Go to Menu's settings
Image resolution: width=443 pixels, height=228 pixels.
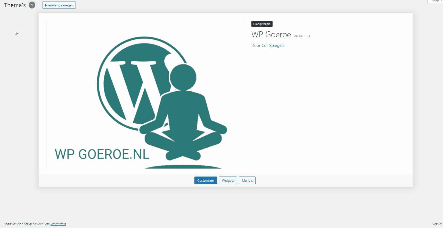(x=247, y=180)
